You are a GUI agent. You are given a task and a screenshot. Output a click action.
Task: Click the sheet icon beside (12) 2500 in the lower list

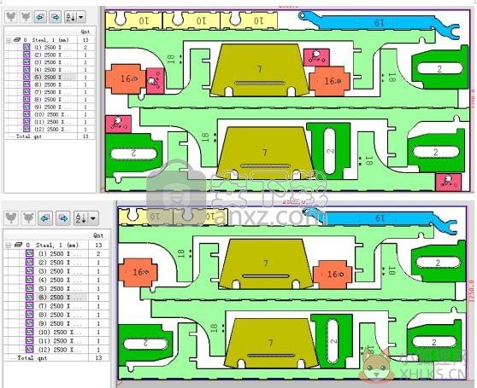(x=30, y=350)
